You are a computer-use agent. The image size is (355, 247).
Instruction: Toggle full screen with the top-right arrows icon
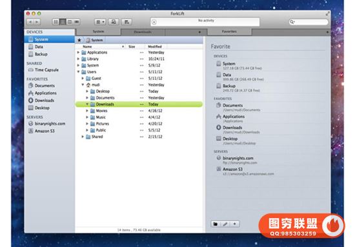327,14
